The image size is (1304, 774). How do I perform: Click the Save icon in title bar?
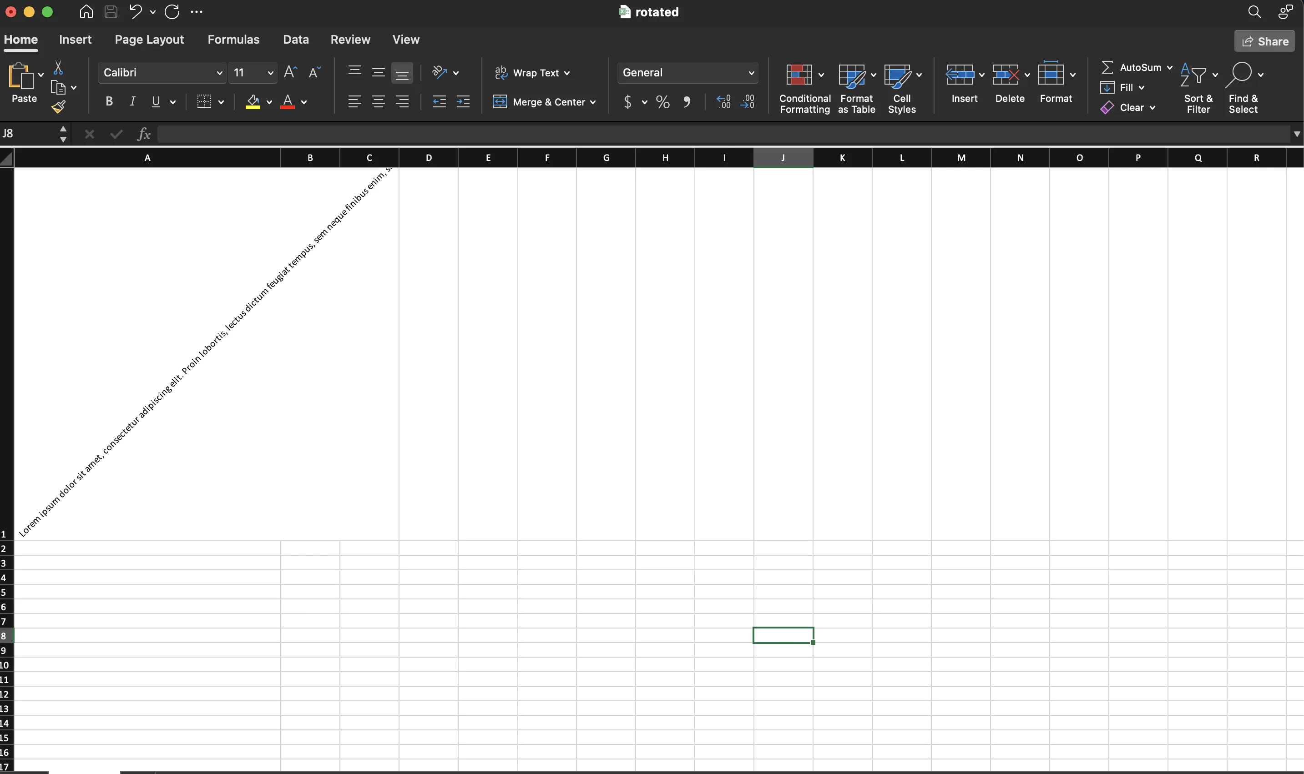click(x=111, y=11)
